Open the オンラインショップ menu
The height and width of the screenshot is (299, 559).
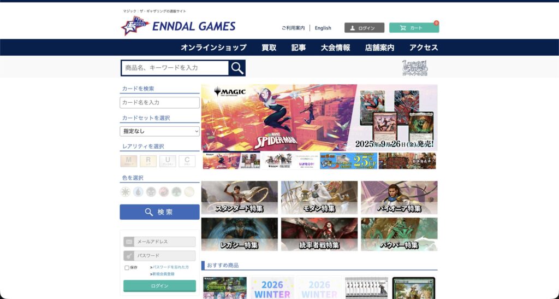[213, 48]
